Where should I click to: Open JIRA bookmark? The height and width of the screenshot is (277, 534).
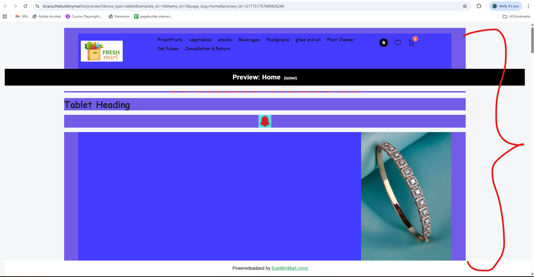click(x=22, y=16)
